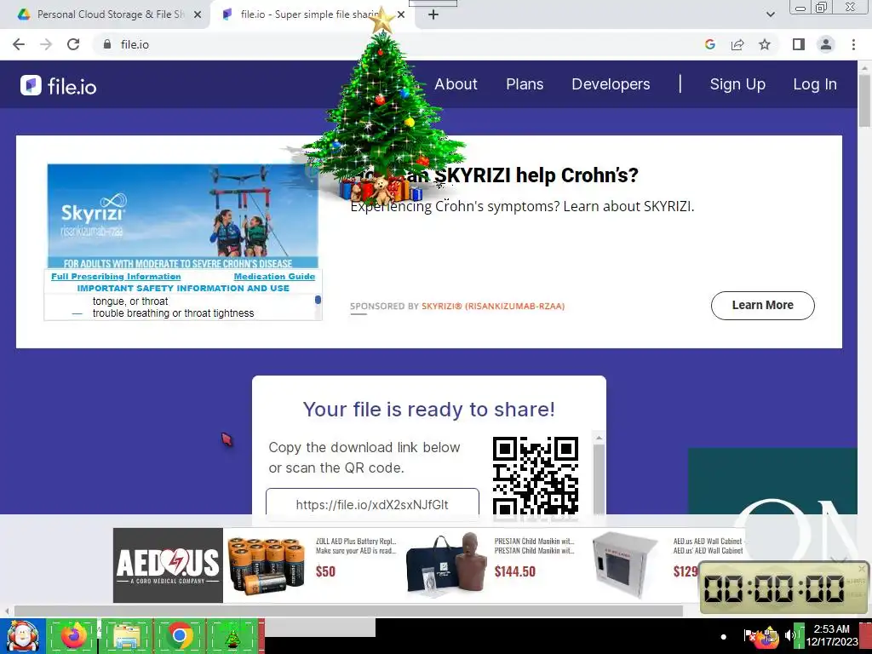872x654 pixels.
Task: Close the file.io tab
Action: 401,14
